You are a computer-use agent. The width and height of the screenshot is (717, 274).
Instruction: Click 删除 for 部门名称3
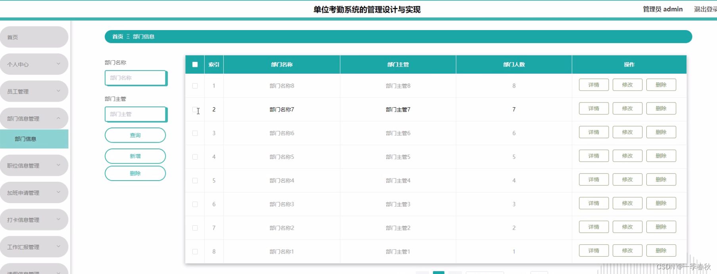click(661, 204)
